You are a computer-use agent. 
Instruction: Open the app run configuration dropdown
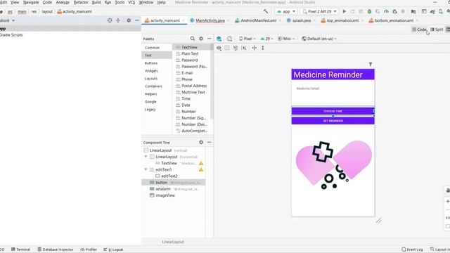(286, 11)
